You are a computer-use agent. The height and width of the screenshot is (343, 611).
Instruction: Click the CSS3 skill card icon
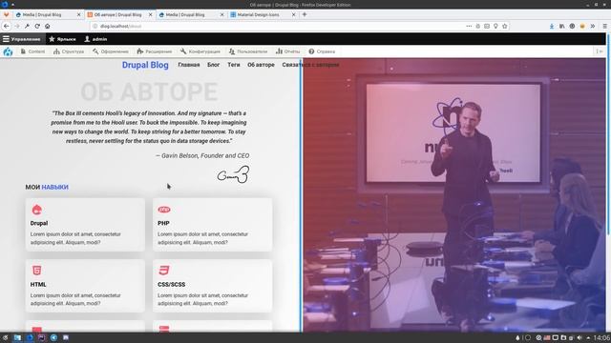[164, 270]
